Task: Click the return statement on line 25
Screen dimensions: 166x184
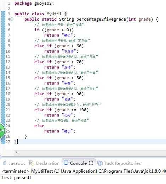Action: click(59, 131)
